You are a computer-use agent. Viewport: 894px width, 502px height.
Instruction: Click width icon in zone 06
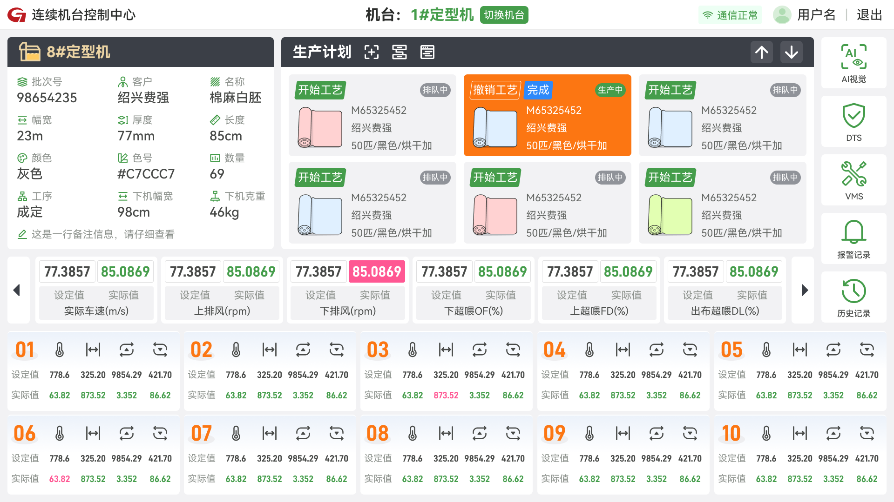pyautogui.click(x=93, y=433)
